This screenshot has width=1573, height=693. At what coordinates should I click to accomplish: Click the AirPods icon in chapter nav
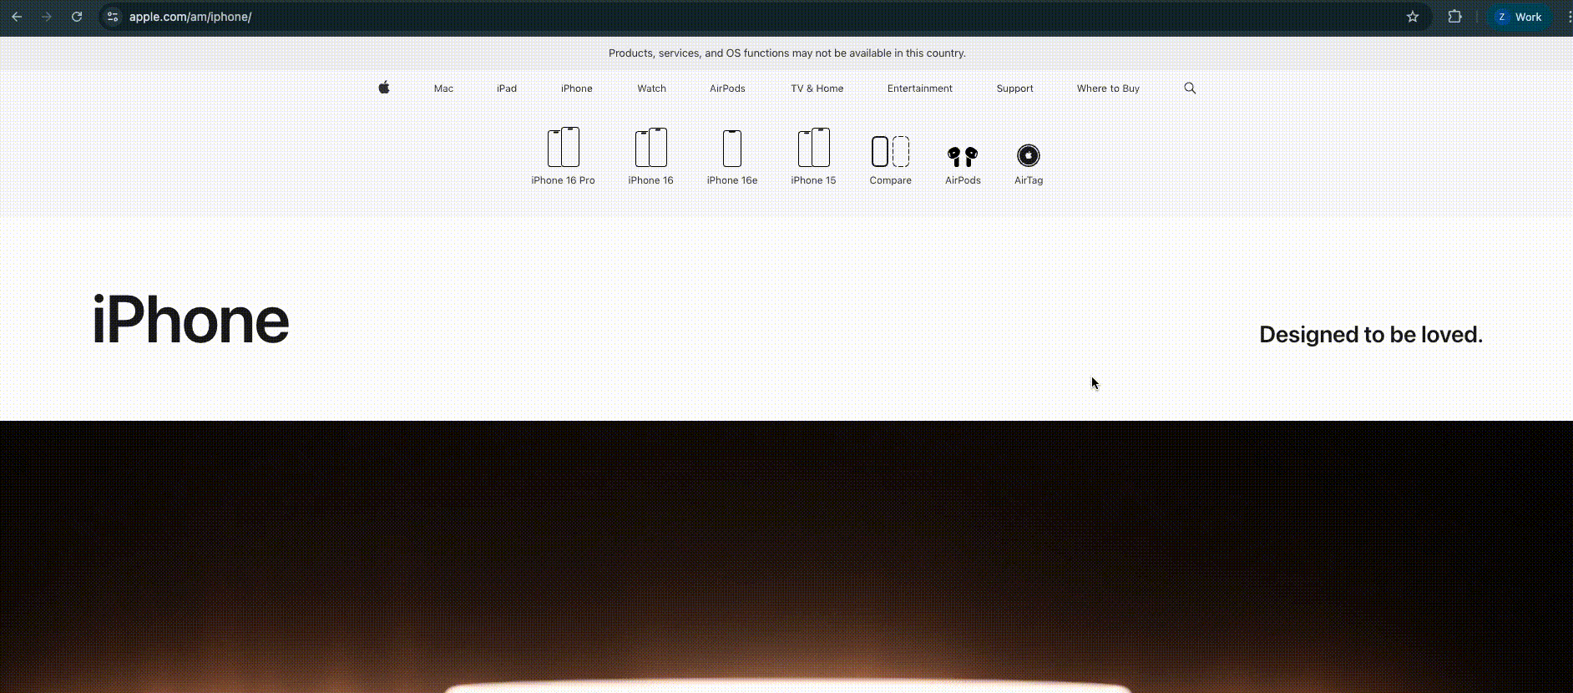coord(963,156)
